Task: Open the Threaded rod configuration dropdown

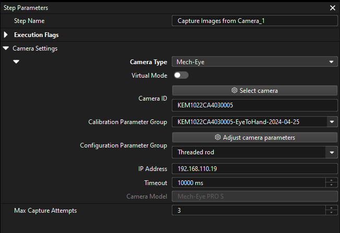Action: [x=332, y=152]
